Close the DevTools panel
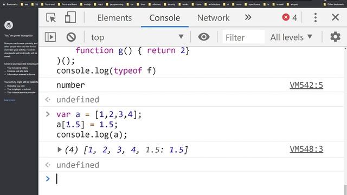This screenshot has width=347, height=195. 335,17
